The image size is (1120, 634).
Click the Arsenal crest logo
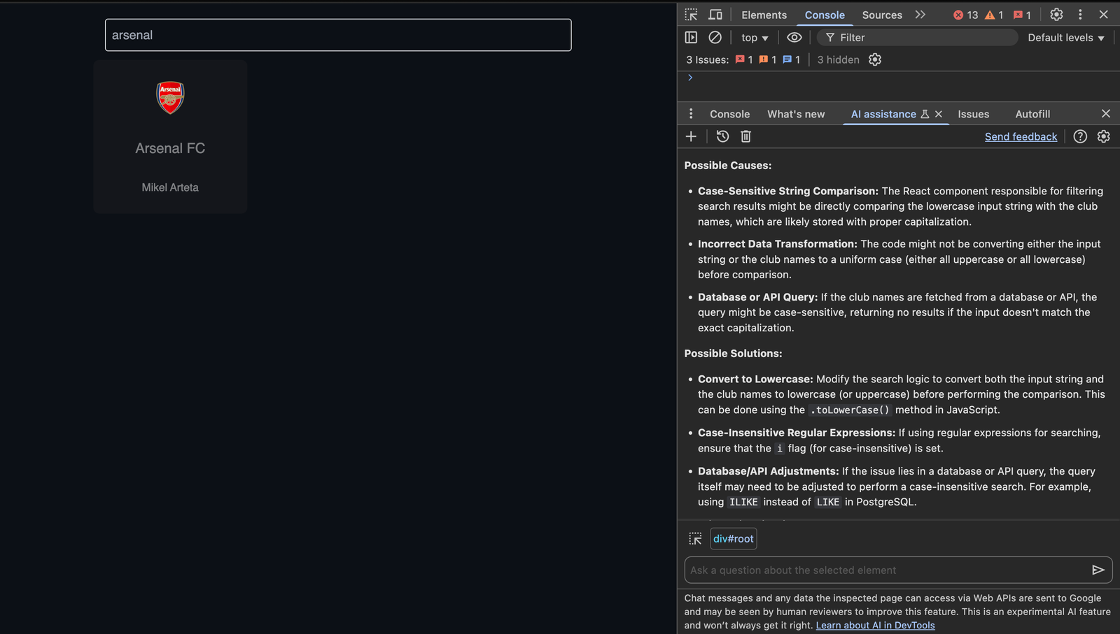(x=170, y=97)
